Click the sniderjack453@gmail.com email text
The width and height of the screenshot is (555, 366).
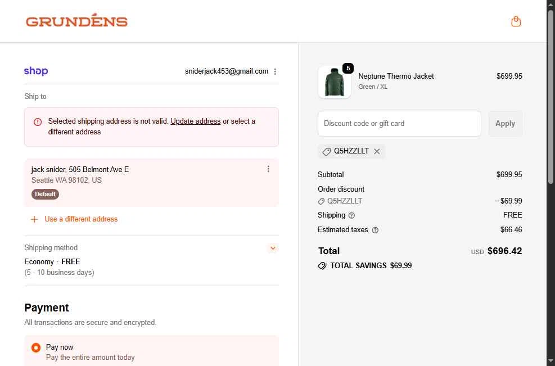point(227,71)
